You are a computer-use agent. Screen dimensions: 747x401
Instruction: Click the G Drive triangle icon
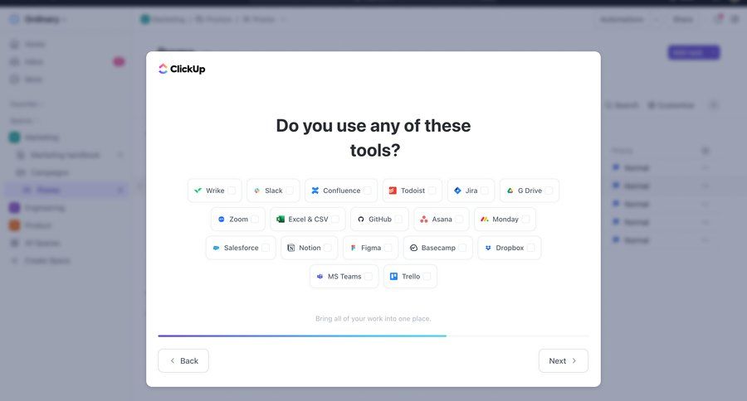click(510, 191)
